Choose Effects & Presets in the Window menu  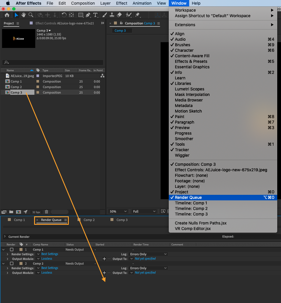click(x=191, y=61)
